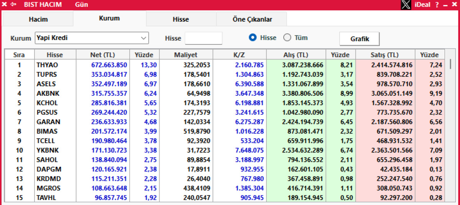The height and width of the screenshot is (205, 460).
Task: Click cost value 64,9498
Action: pos(199,93)
